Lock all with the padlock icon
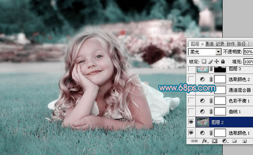This screenshot has width=253, height=155. (223, 61)
